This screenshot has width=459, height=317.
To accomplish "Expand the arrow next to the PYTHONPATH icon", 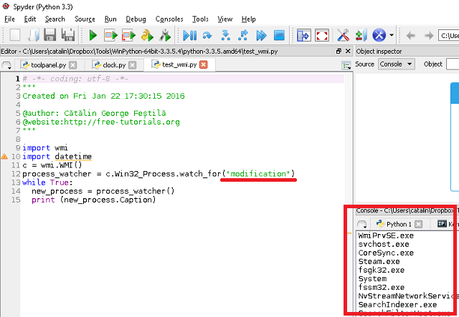I will pos(392,35).
